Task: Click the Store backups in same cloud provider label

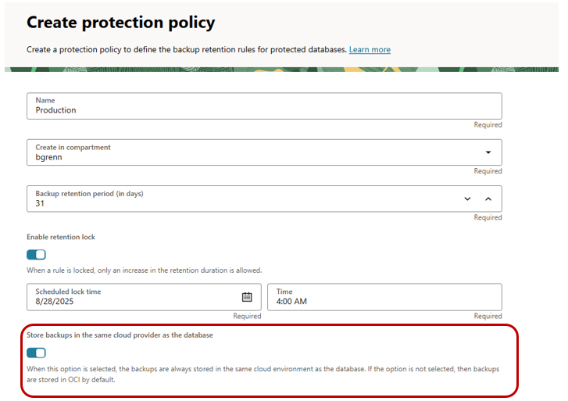Action: coord(120,335)
